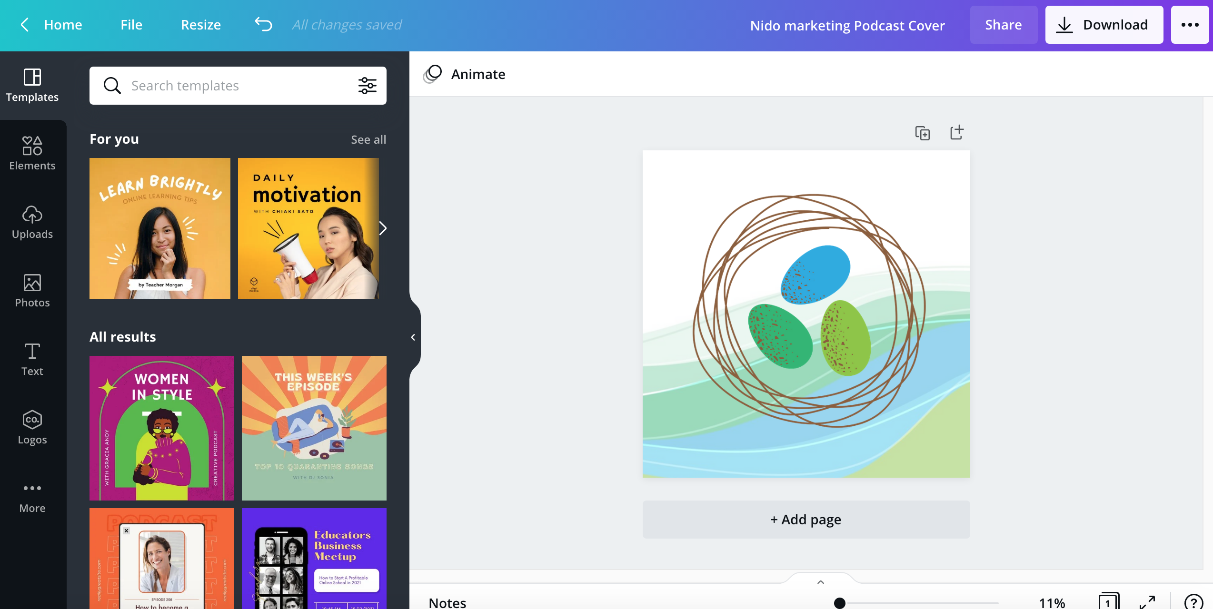
Task: Open the Uploads panel
Action: tap(32, 222)
